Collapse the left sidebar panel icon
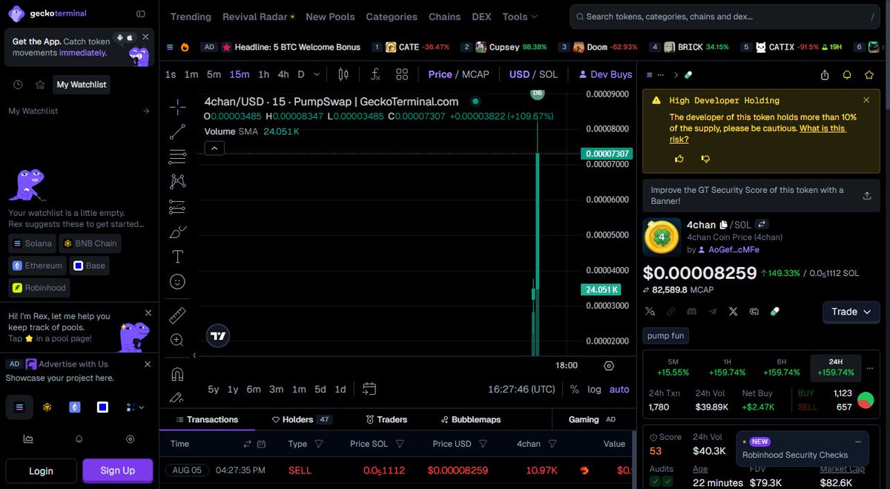890x489 pixels. [141, 13]
